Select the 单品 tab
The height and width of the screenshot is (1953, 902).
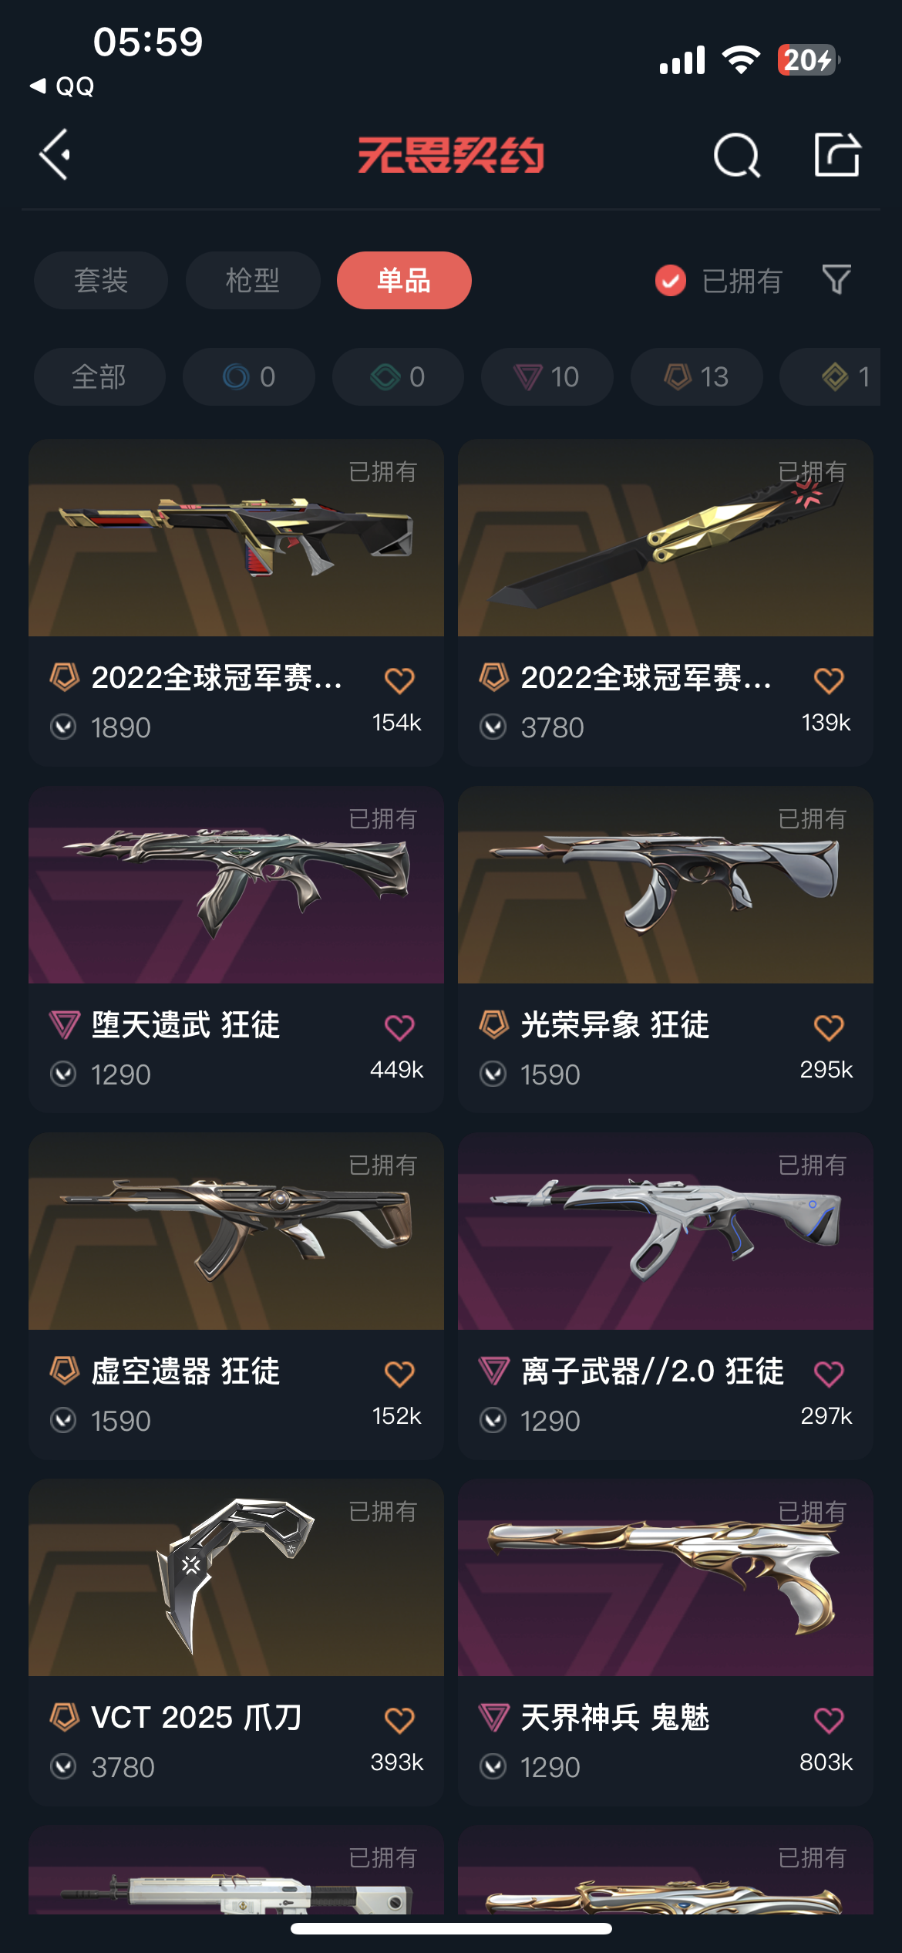point(404,280)
